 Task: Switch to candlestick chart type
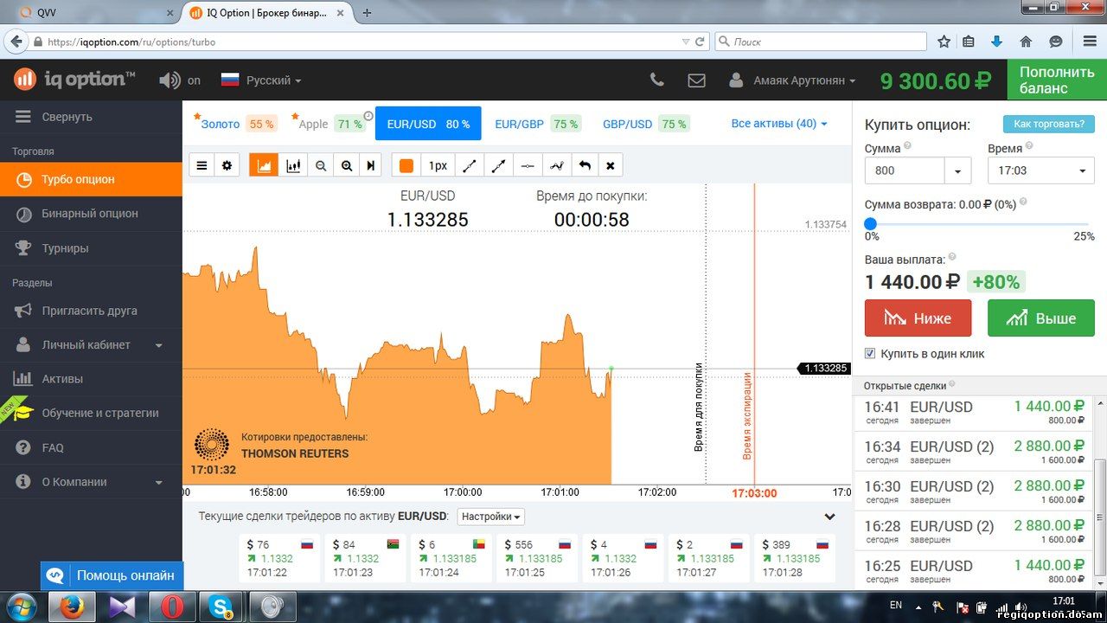[293, 165]
